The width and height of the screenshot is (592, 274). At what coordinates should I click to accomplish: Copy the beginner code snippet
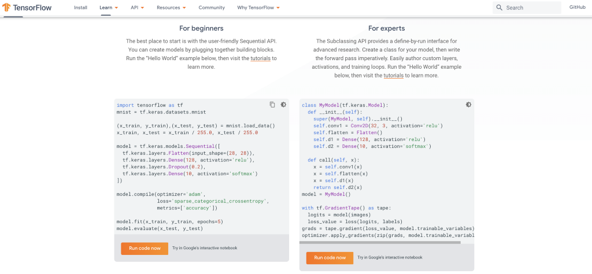pyautogui.click(x=272, y=105)
